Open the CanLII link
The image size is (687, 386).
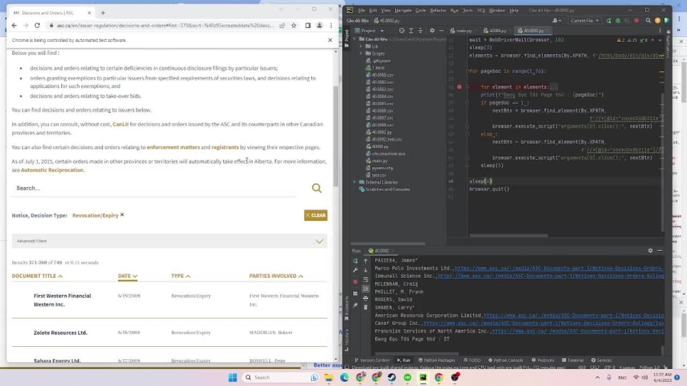coord(120,124)
